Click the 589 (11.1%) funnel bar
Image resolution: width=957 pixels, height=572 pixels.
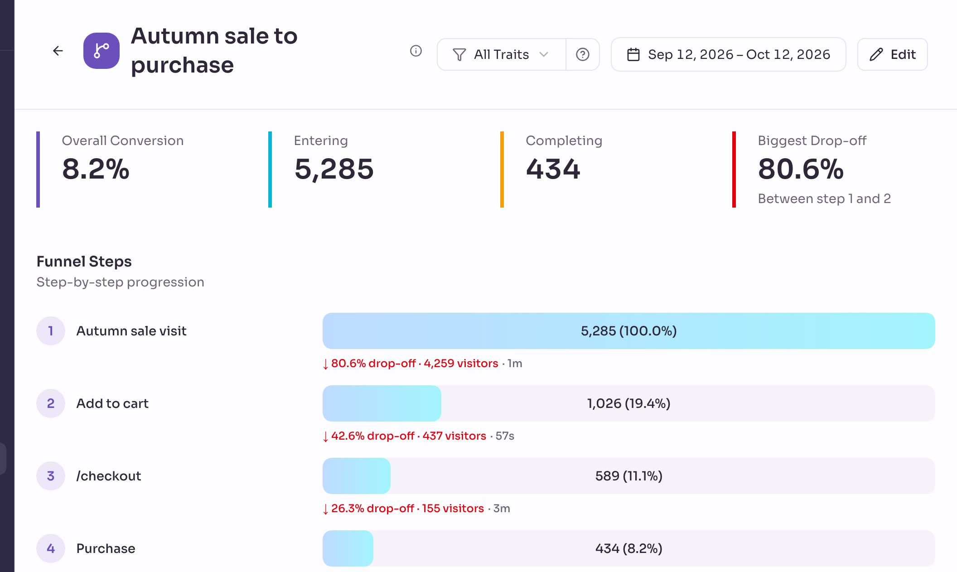click(x=629, y=476)
